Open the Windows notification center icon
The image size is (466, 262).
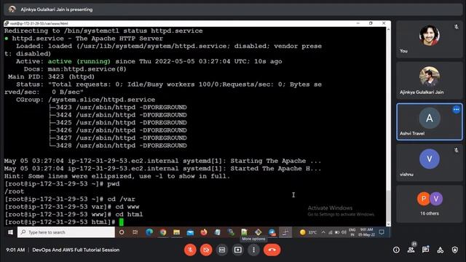click(x=382, y=232)
